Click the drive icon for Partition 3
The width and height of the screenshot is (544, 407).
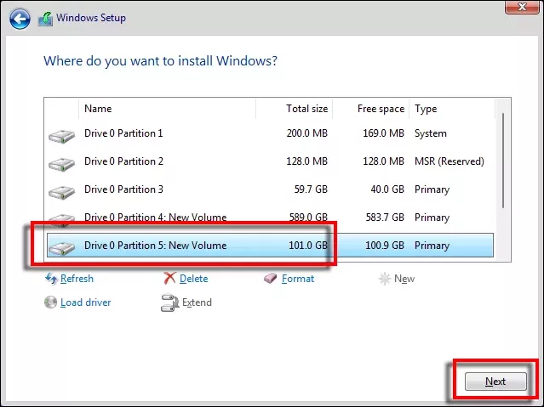(62, 192)
